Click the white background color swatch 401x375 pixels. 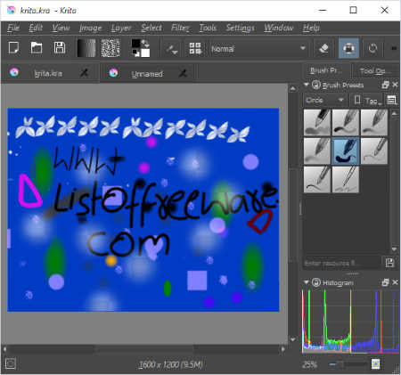pos(145,53)
